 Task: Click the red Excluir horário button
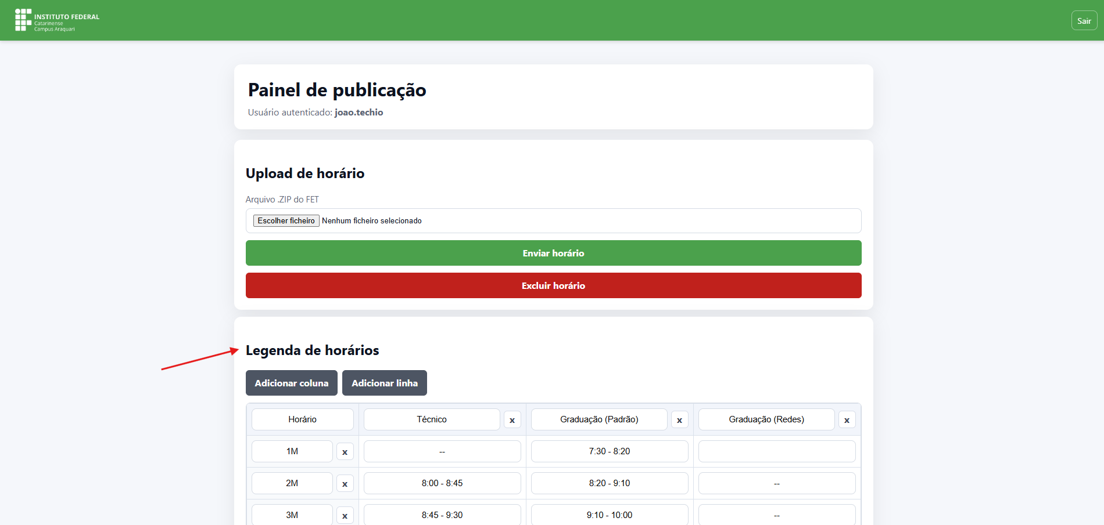(553, 285)
